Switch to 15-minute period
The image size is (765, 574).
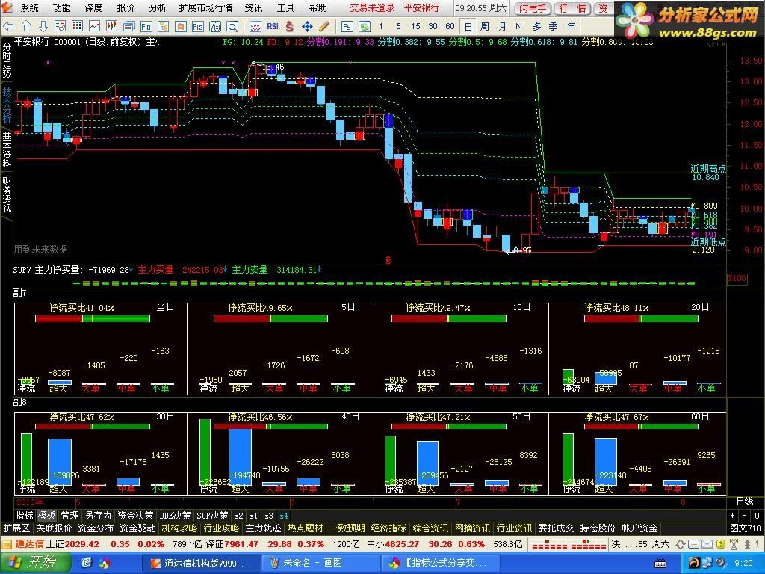click(x=415, y=26)
